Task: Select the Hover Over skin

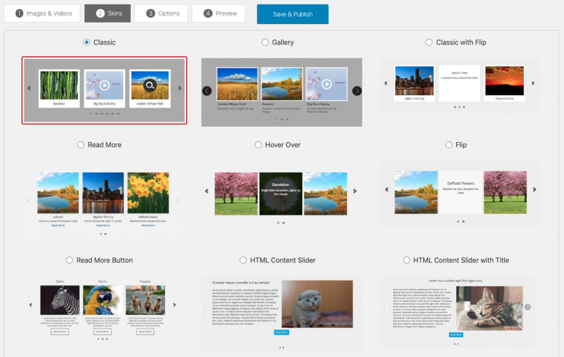Action: coord(258,145)
